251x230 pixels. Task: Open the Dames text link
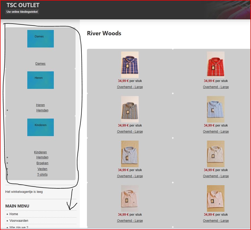tap(40, 64)
